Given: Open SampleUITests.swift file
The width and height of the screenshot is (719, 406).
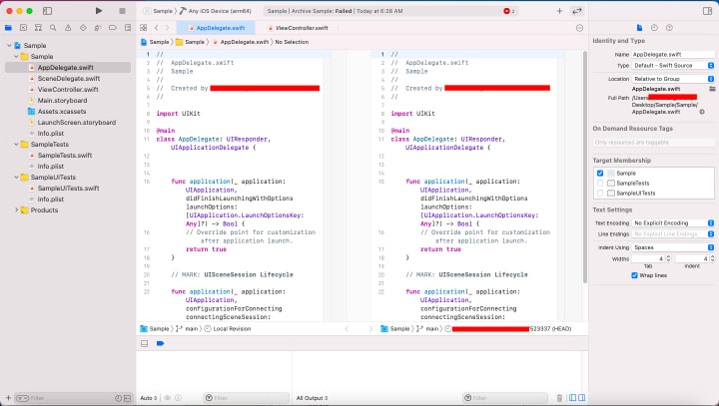Looking at the screenshot, I should coord(64,189).
